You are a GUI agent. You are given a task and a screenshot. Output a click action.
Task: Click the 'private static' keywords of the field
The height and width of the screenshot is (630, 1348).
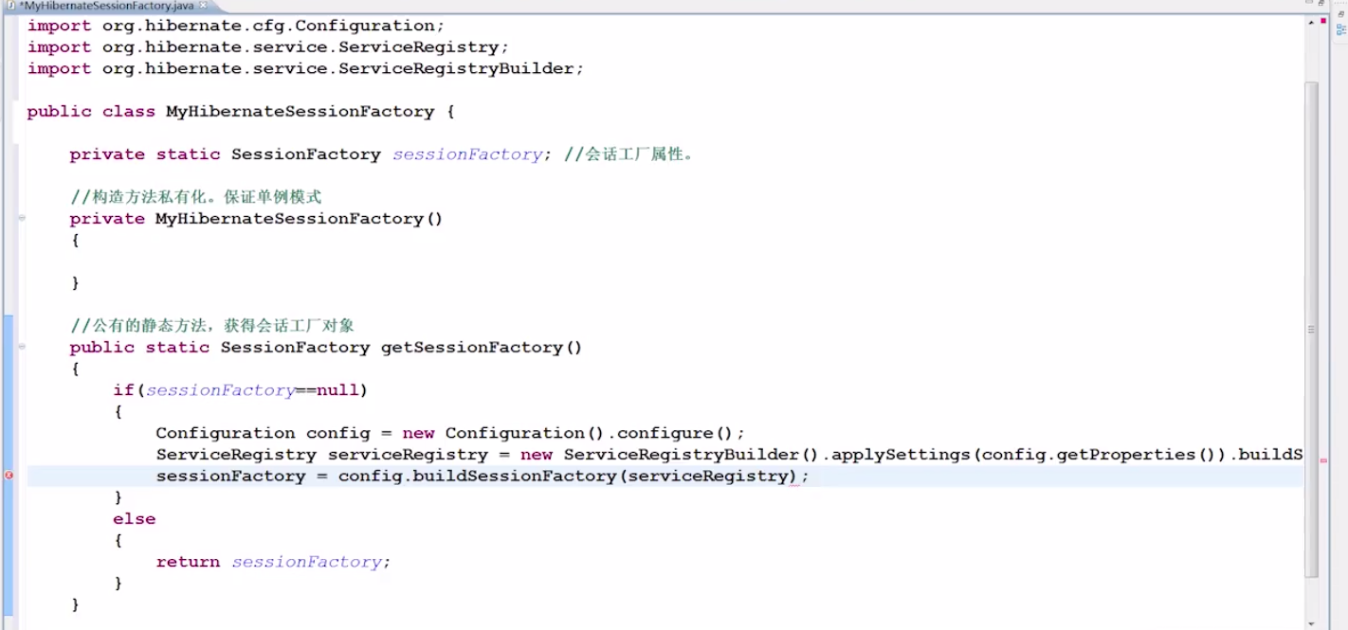tap(145, 154)
